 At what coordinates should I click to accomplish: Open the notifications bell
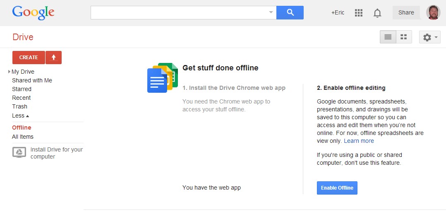pos(377,13)
